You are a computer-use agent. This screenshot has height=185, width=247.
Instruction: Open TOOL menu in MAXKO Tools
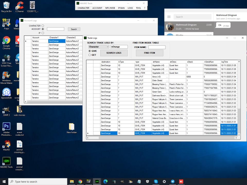138,8
